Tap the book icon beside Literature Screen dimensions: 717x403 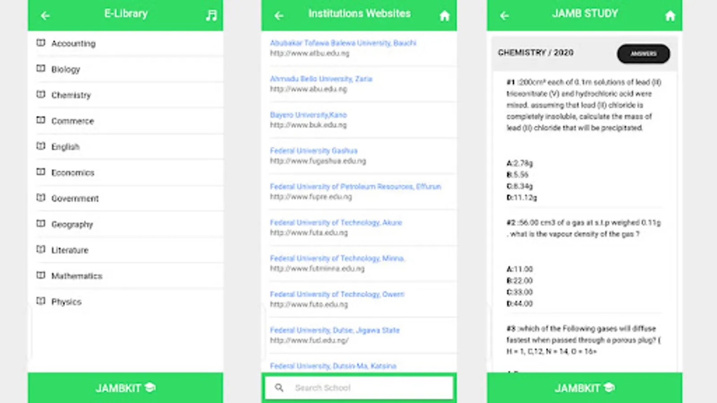41,249
